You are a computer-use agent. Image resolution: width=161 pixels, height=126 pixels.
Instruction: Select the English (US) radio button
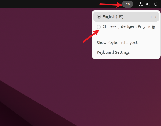click(99, 17)
